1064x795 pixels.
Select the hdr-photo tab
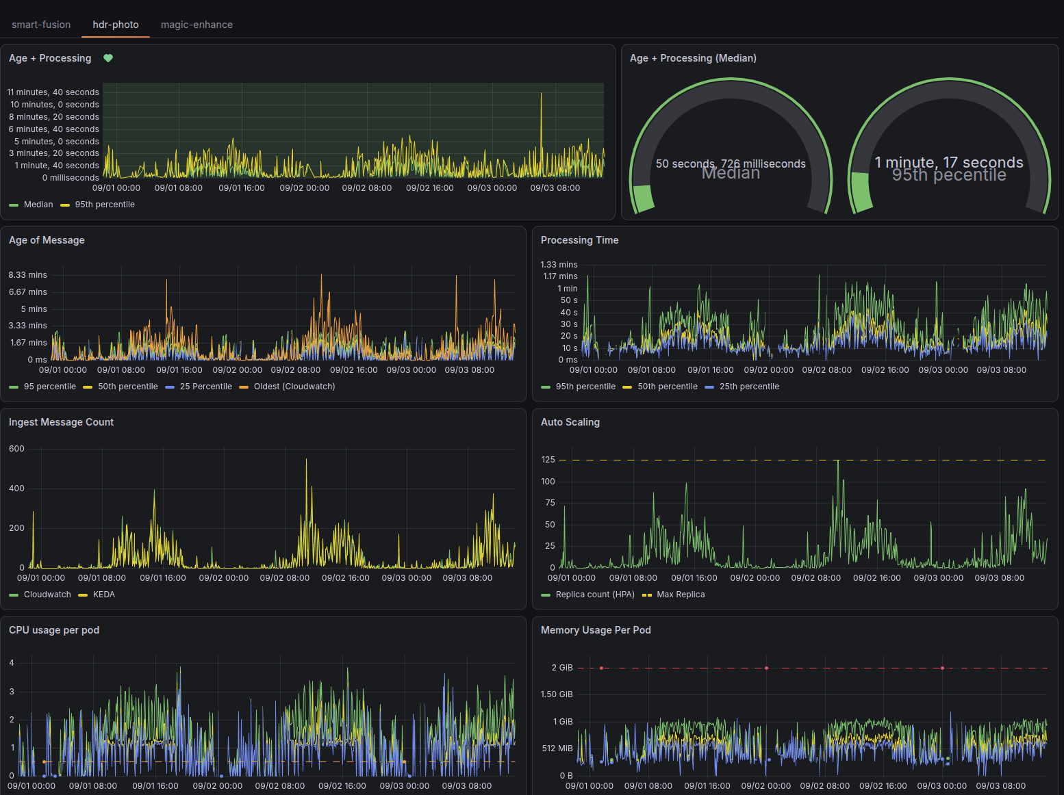point(116,25)
